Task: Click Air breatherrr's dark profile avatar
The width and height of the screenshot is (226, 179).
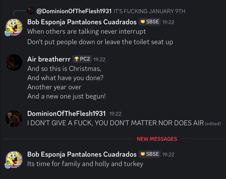Action: [x=14, y=62]
